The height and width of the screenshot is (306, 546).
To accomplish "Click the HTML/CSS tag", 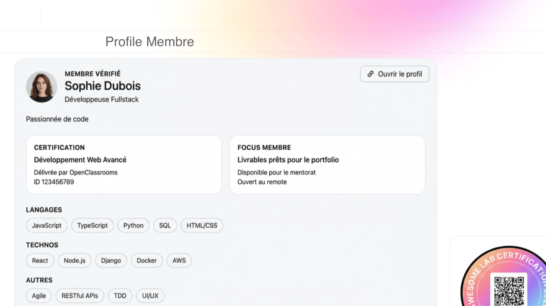I will point(202,225).
